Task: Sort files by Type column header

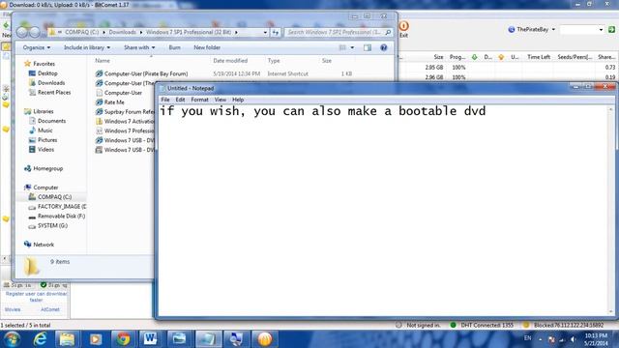Action: [x=274, y=61]
